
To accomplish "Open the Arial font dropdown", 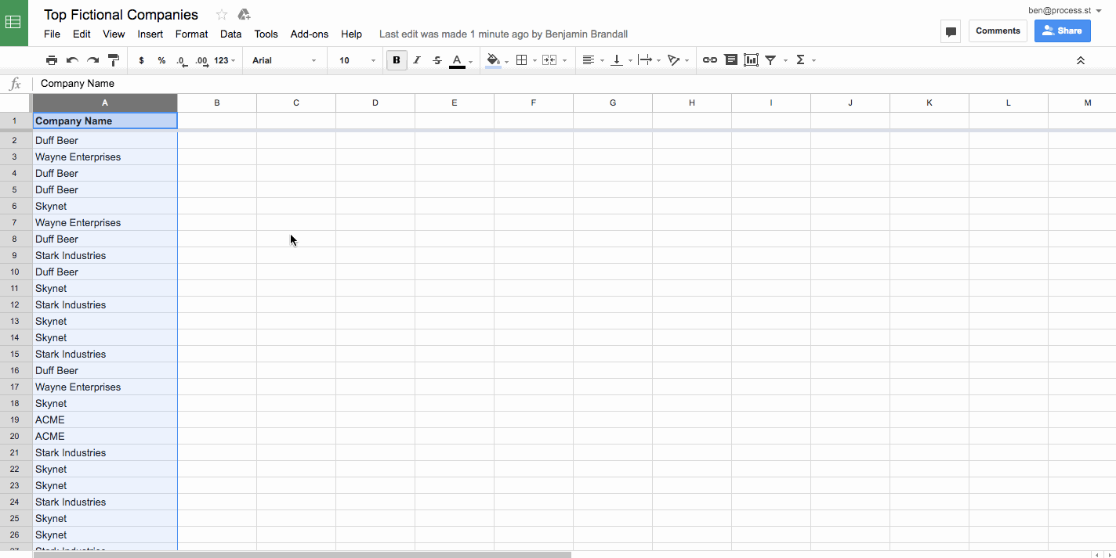I will [284, 60].
